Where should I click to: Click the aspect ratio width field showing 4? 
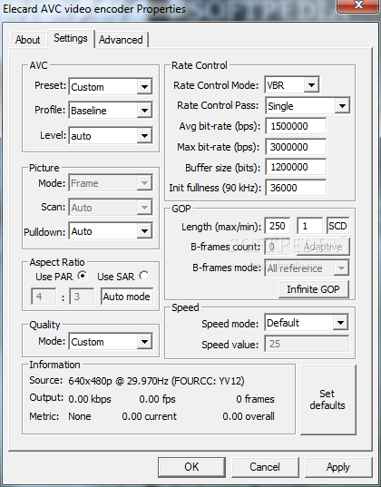tap(44, 297)
